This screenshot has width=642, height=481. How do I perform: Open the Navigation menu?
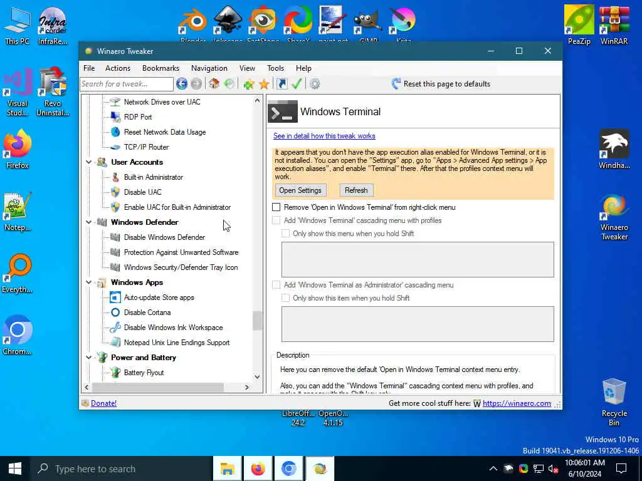[x=209, y=68]
